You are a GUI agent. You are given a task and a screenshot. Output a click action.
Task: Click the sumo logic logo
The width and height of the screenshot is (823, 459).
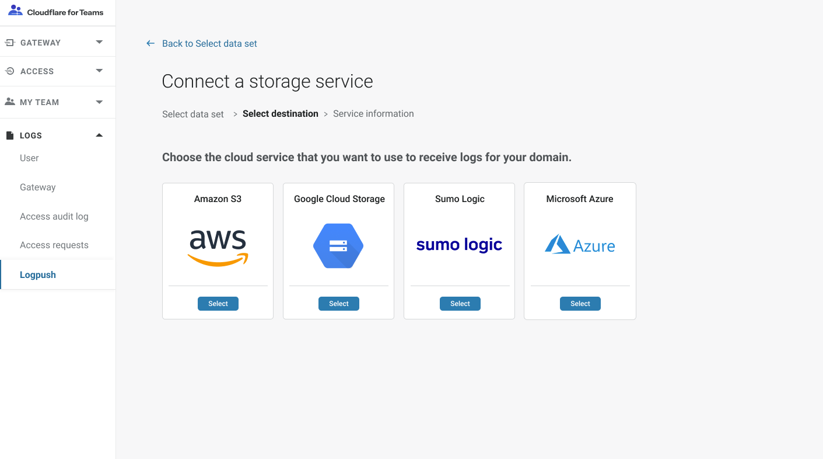pos(460,245)
